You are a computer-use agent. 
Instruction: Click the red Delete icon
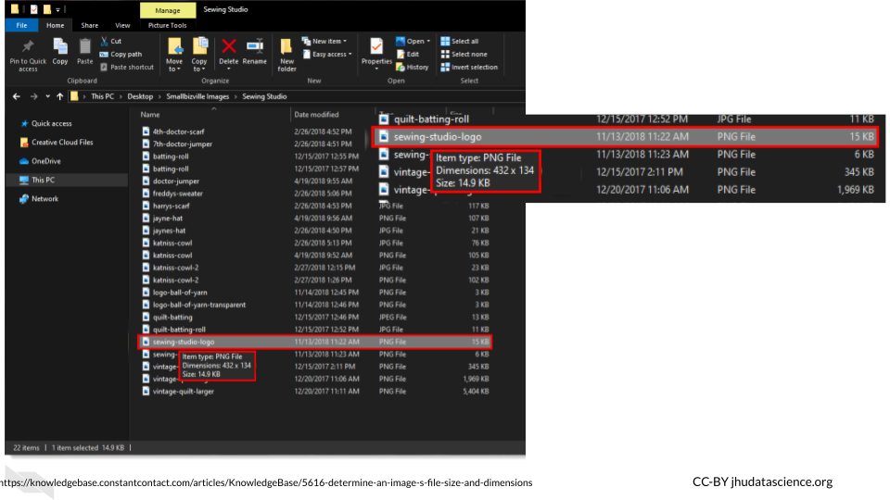229,46
